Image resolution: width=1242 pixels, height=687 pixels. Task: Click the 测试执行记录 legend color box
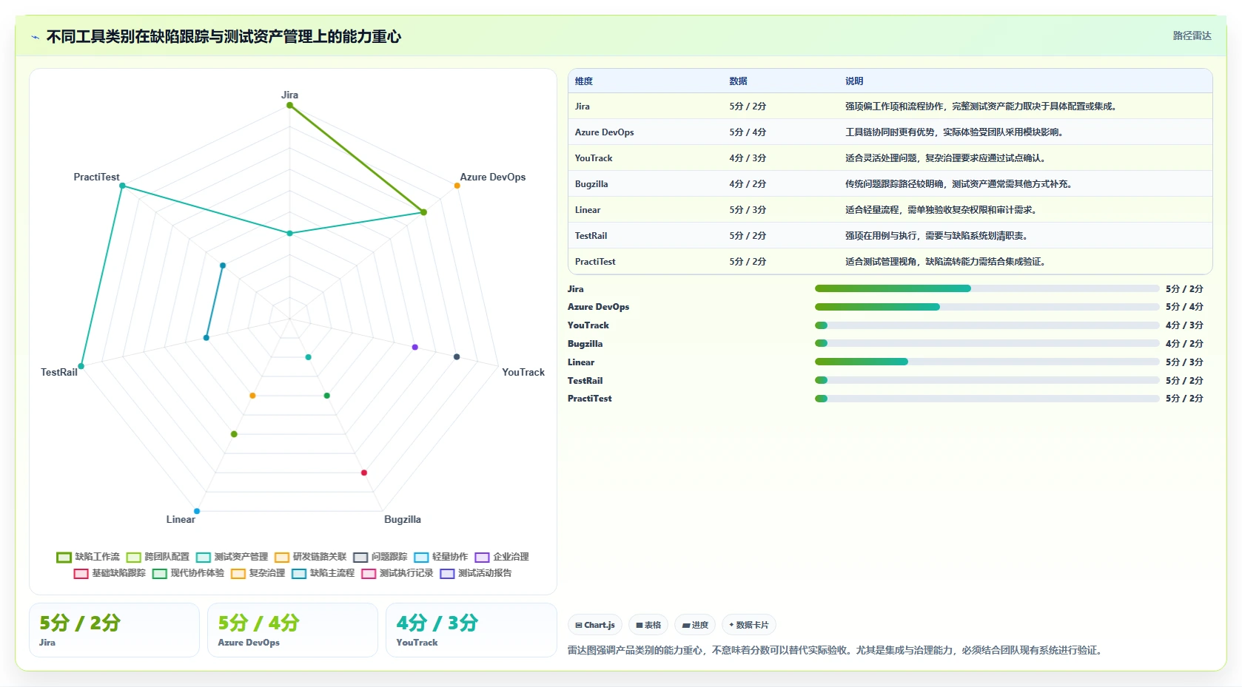coord(369,573)
